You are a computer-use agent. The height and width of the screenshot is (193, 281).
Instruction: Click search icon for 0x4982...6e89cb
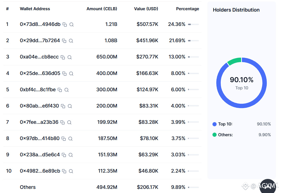coord(71,171)
